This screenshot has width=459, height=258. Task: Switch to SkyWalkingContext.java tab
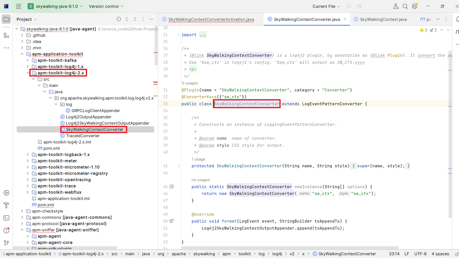click(x=380, y=19)
